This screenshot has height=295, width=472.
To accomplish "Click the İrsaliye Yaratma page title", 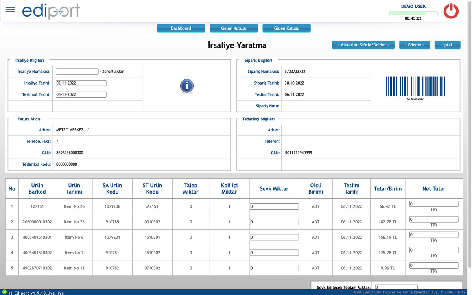I will pyautogui.click(x=237, y=45).
